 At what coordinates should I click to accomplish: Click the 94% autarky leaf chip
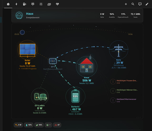39,125
